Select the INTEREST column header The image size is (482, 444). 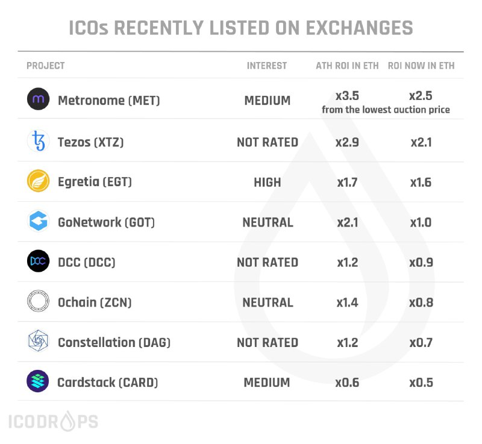coord(267,66)
